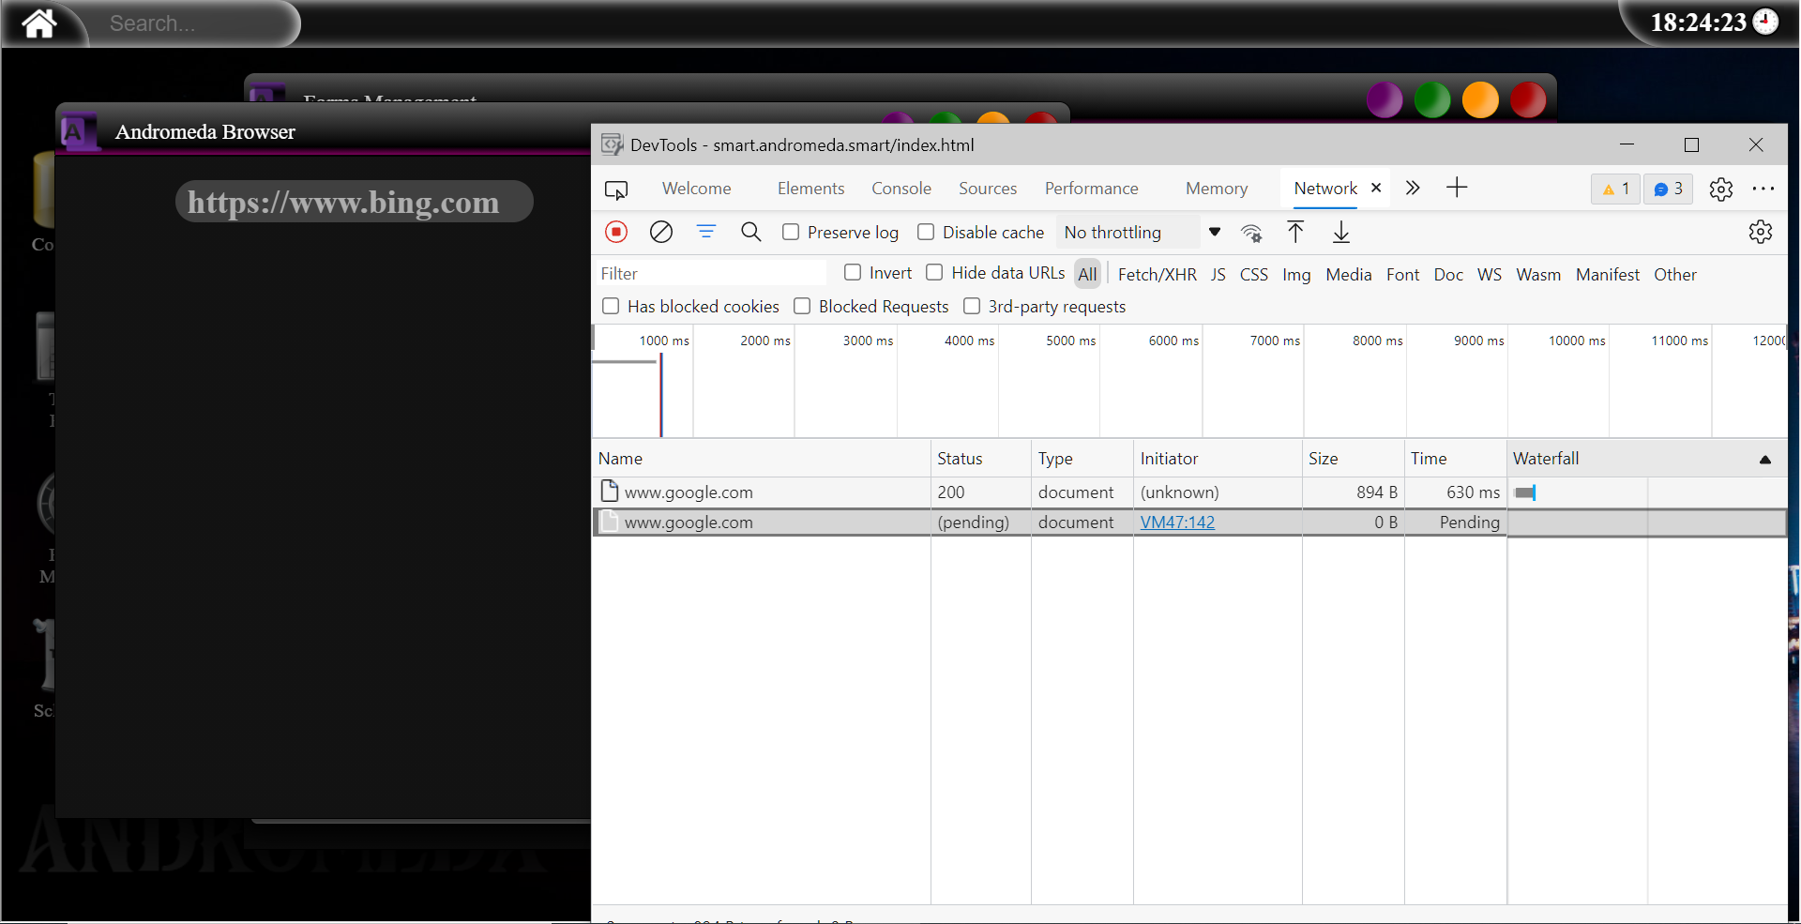This screenshot has height=924, width=1801.
Task: Check Disable cache
Action: (926, 232)
